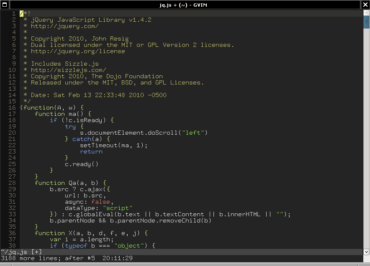Click the "script" string literal
Image resolution: width=370 pixels, height=266 pixels.
click(118, 208)
